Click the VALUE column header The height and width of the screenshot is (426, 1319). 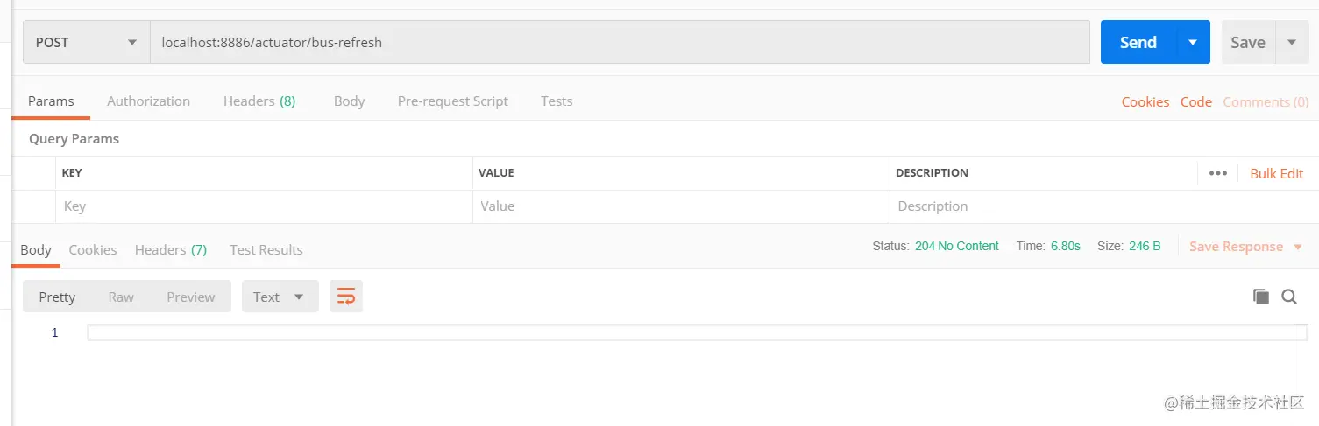pyautogui.click(x=496, y=173)
